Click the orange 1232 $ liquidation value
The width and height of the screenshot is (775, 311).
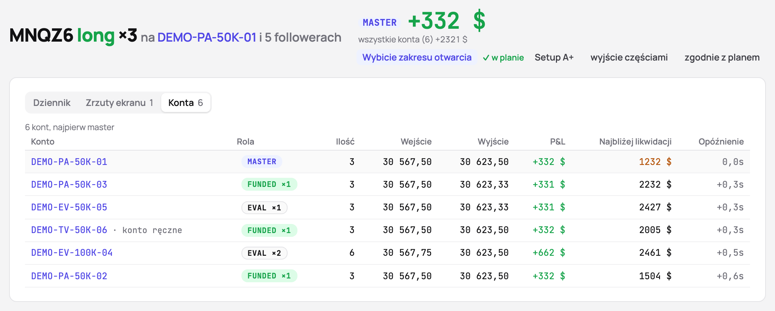pyautogui.click(x=655, y=162)
